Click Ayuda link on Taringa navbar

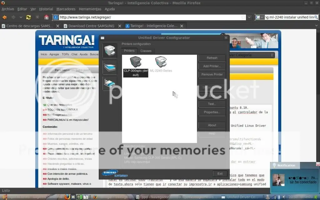click(83, 54)
